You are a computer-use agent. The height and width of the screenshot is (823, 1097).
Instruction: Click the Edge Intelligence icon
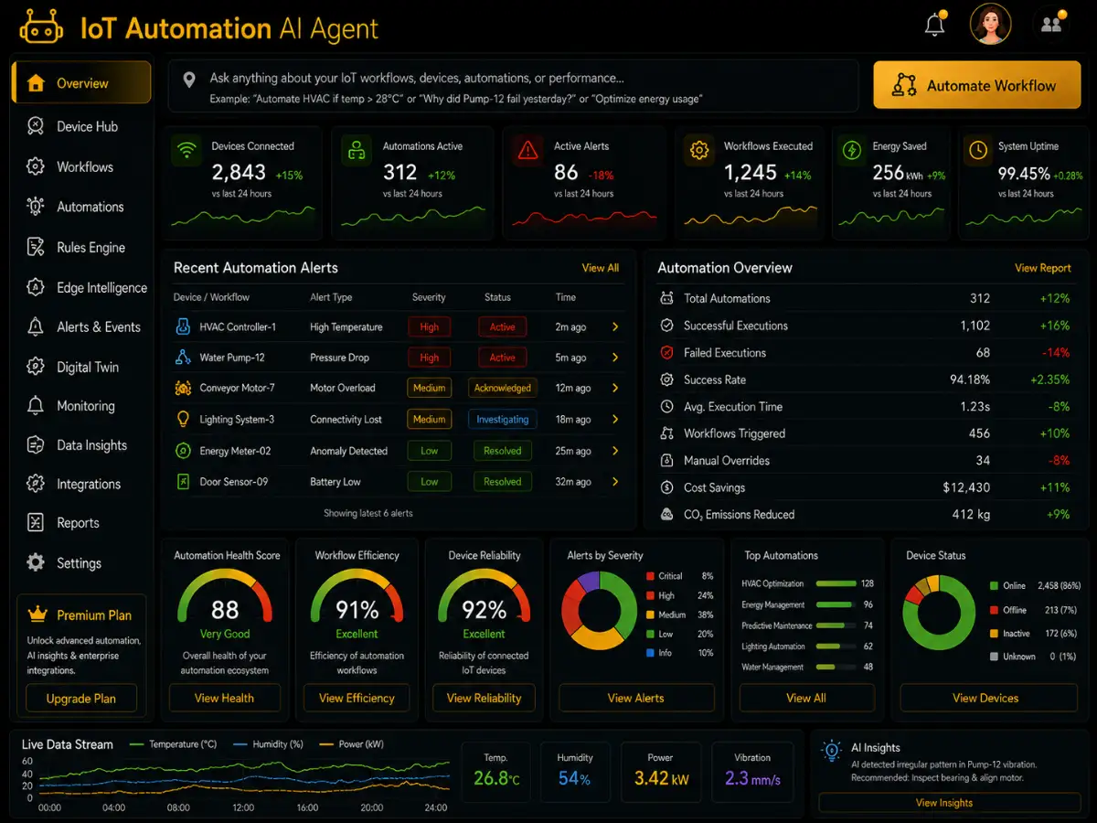coord(36,287)
